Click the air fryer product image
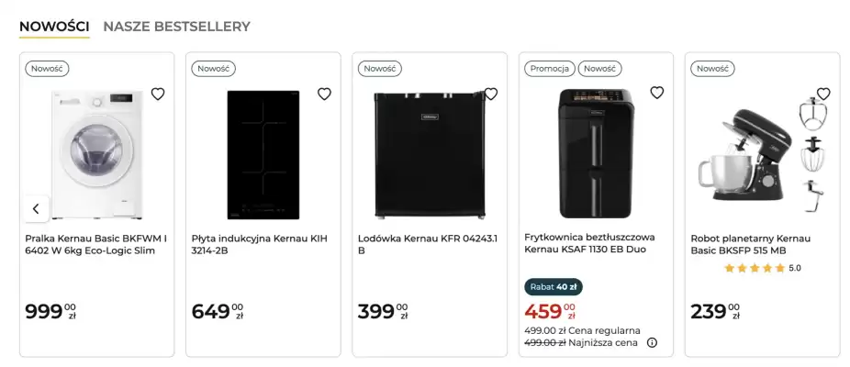This screenshot has height=367, width=850. tap(594, 152)
